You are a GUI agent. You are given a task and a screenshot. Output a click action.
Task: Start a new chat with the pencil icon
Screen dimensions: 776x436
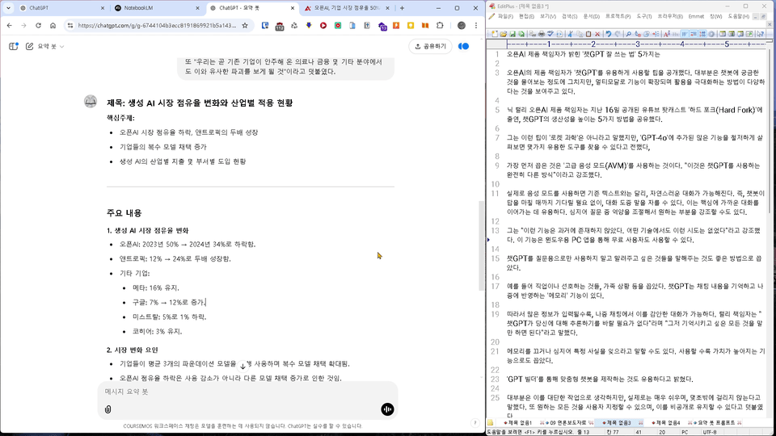(30, 46)
